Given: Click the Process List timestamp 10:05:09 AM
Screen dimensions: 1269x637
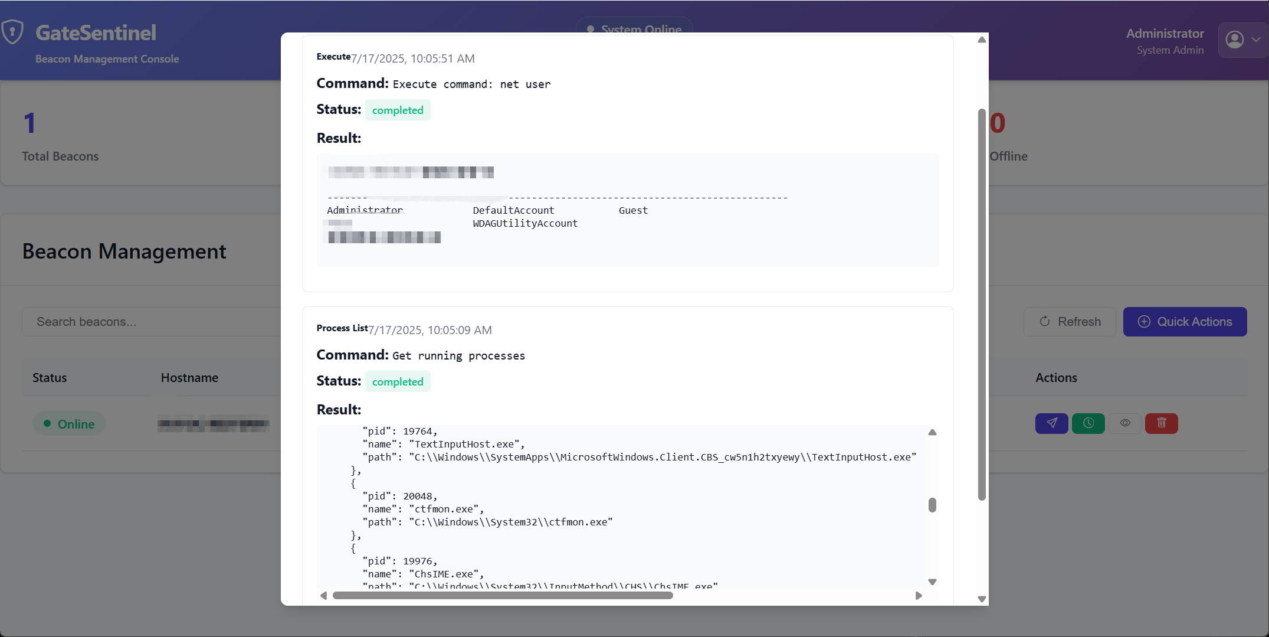Looking at the screenshot, I should click(x=430, y=330).
